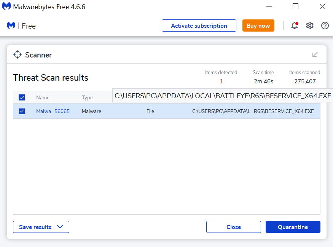
Task: Click the Scan time value 2m 46s
Action: (264, 81)
